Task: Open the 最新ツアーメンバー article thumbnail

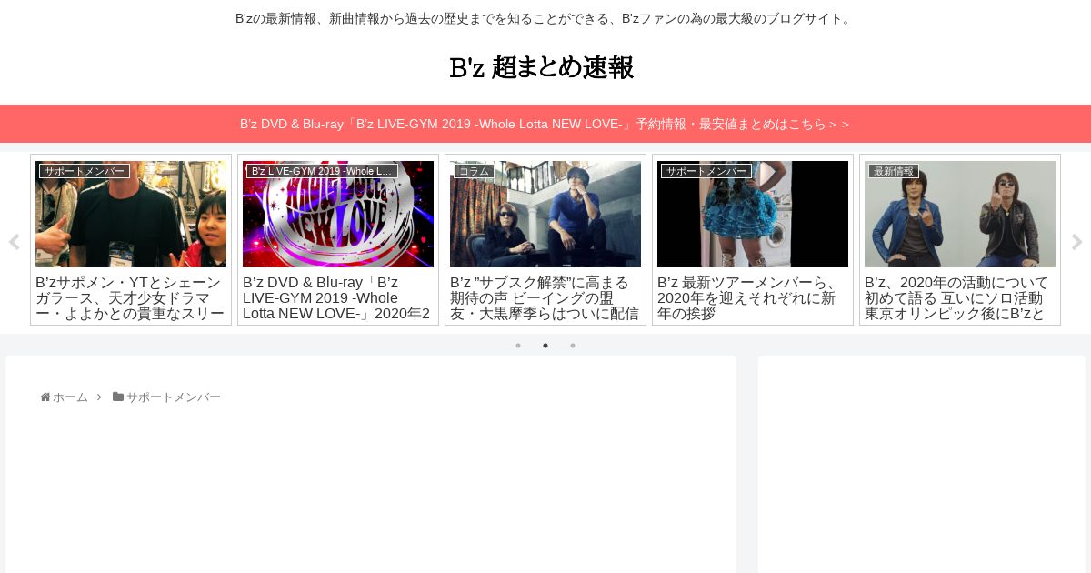Action: coord(753,215)
